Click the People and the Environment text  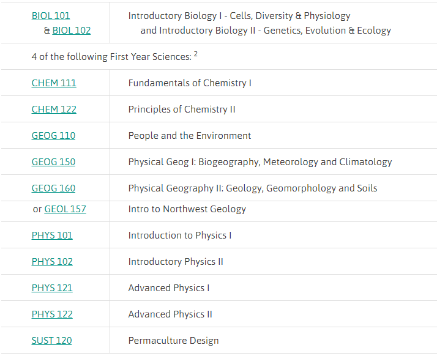(x=190, y=136)
